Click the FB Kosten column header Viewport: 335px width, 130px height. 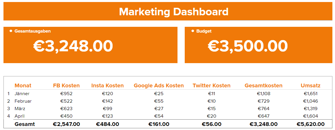click(x=66, y=86)
